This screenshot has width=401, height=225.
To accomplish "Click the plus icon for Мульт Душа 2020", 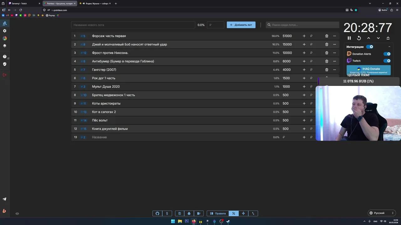I will click(x=304, y=87).
